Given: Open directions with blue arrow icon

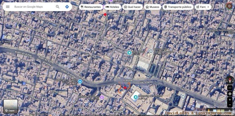Looking at the screenshot, I should [x=67, y=7].
